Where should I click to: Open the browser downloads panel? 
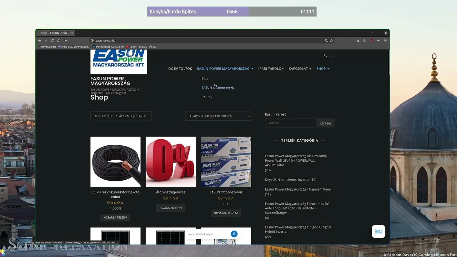[358, 41]
